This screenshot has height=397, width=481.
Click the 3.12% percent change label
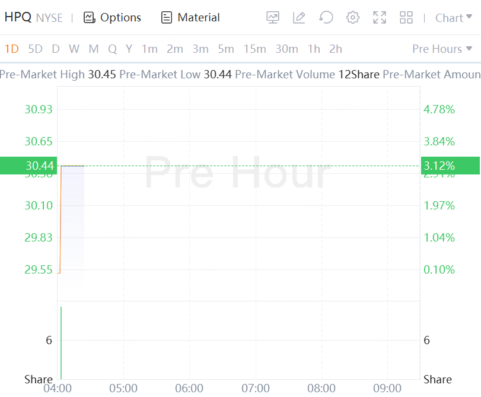coord(439,166)
